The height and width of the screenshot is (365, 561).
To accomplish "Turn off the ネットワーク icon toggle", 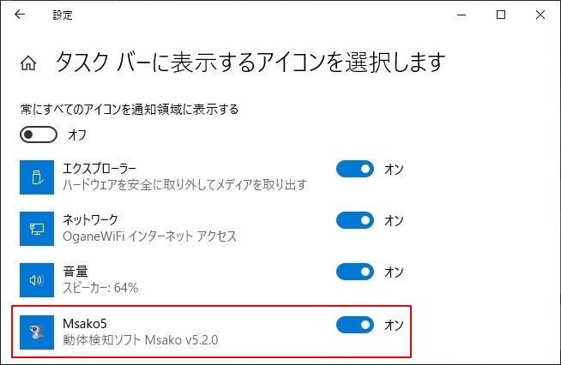I will tap(355, 221).
